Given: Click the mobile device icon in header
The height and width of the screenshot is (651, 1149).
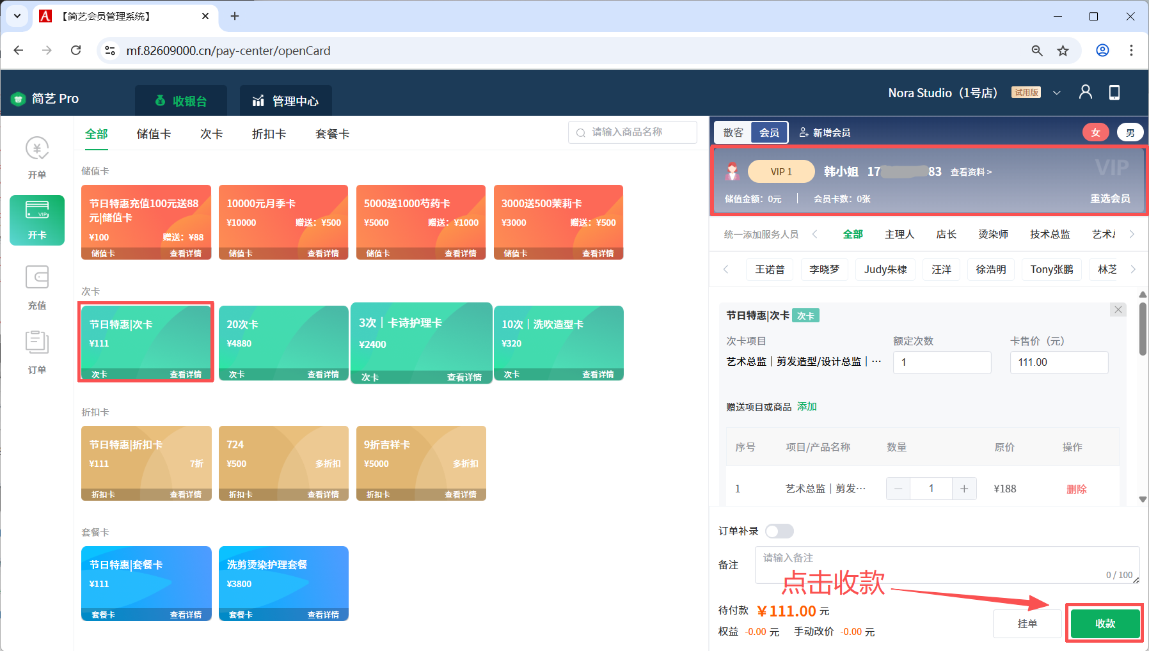Looking at the screenshot, I should click(x=1114, y=93).
